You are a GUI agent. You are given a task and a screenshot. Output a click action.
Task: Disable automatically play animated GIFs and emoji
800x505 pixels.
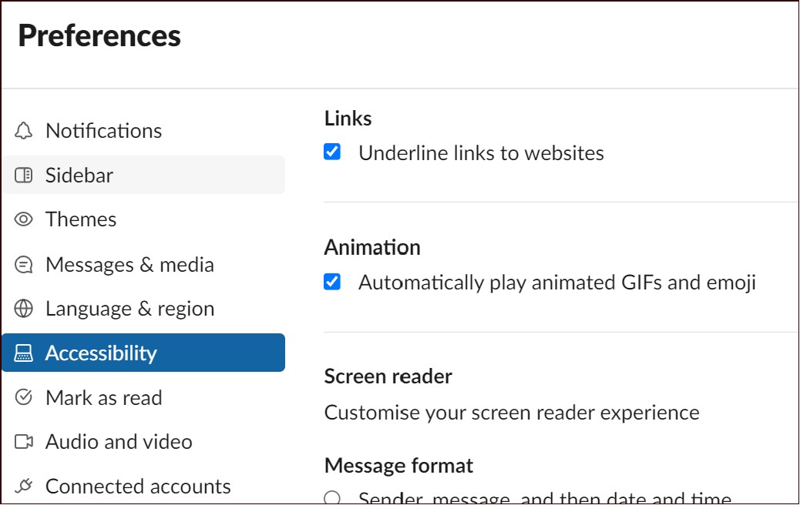point(331,281)
